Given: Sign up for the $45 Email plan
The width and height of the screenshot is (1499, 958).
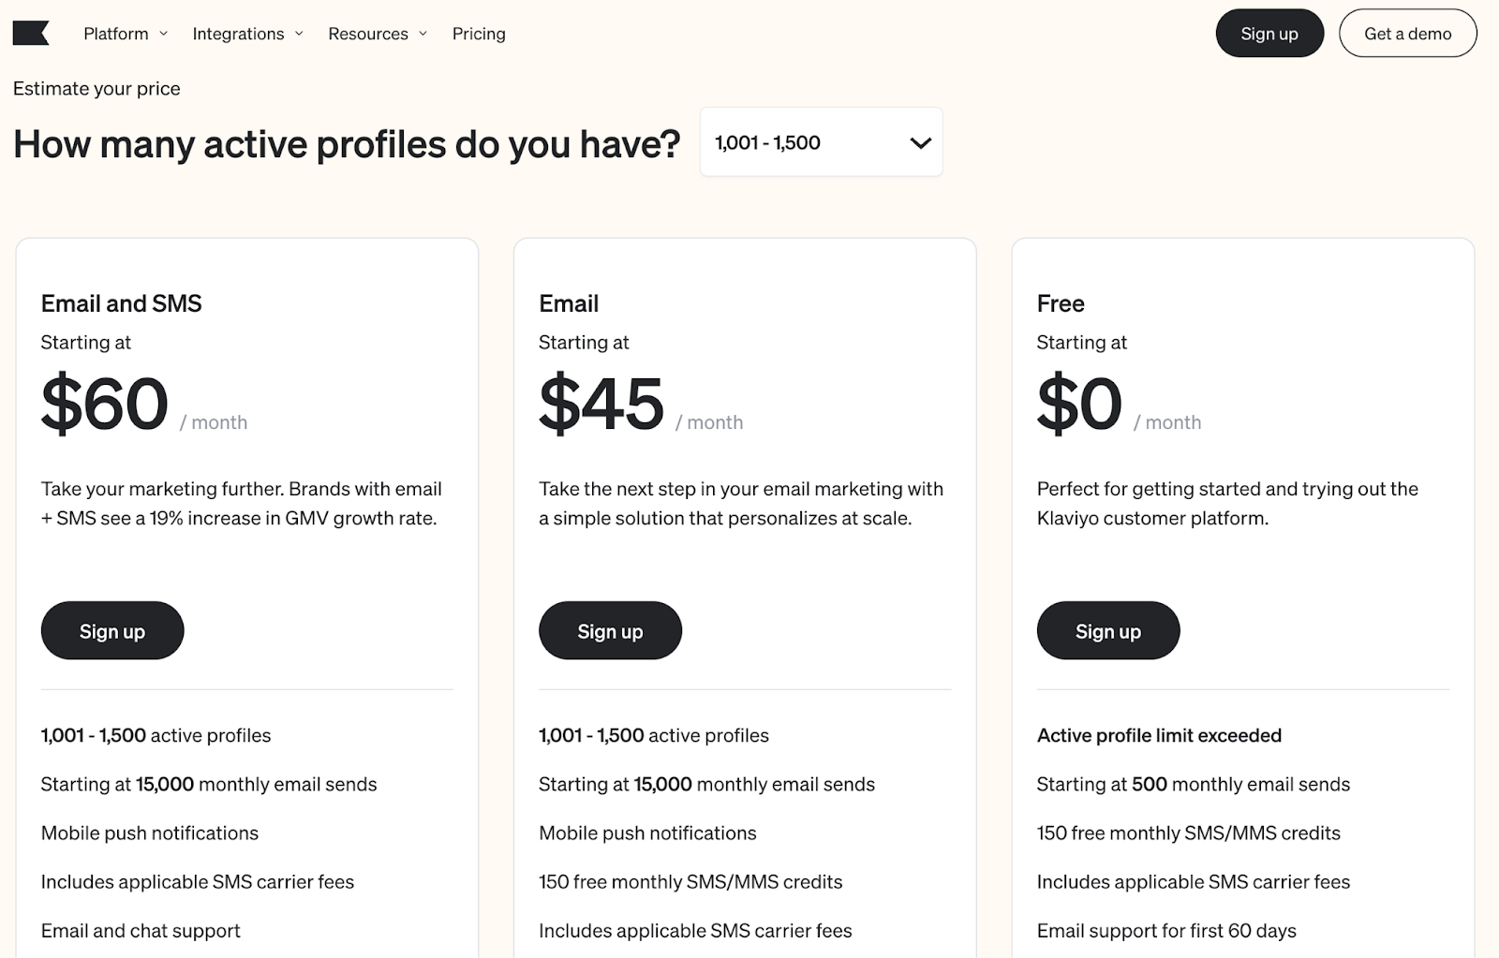Looking at the screenshot, I should [610, 631].
